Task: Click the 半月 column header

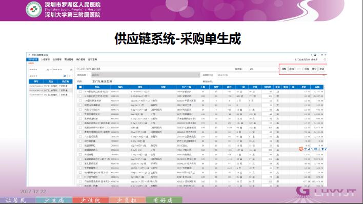Action: 255,87
